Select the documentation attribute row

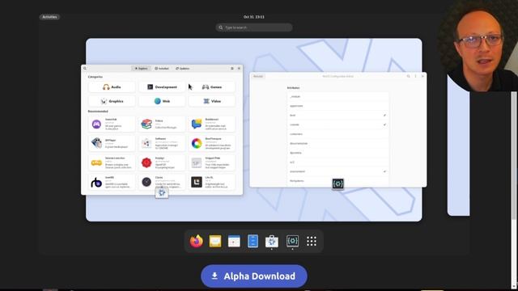pos(338,144)
